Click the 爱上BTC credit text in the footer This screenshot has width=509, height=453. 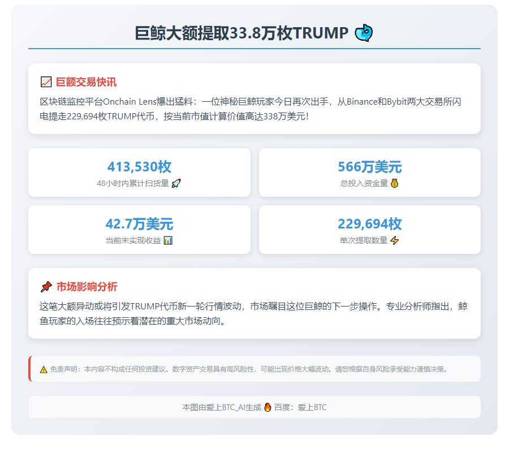pos(313,407)
